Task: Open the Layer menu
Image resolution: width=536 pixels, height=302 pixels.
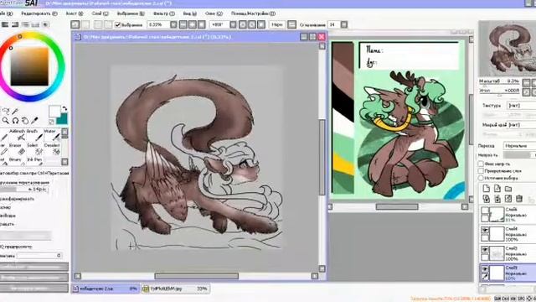Action: [100, 13]
